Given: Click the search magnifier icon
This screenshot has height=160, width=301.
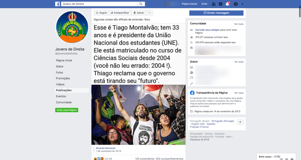Looking at the screenshot, I should (x=141, y=4).
